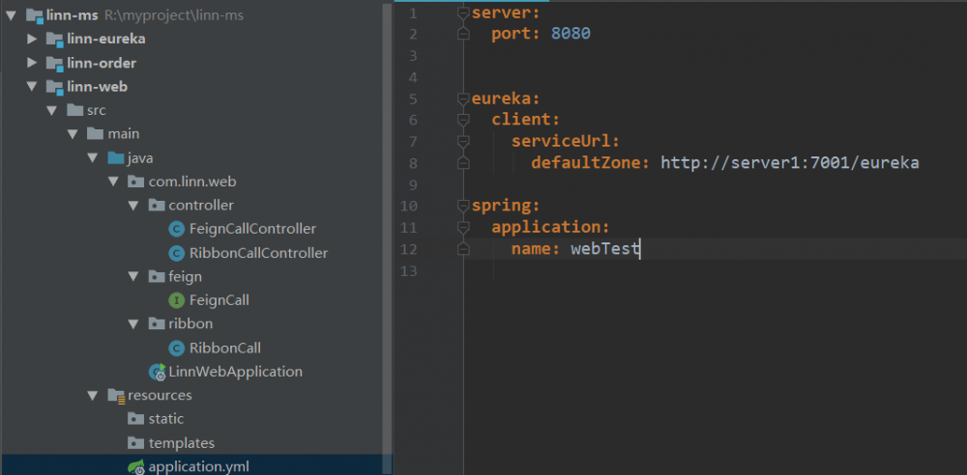Click the application.yml file icon

click(x=136, y=467)
